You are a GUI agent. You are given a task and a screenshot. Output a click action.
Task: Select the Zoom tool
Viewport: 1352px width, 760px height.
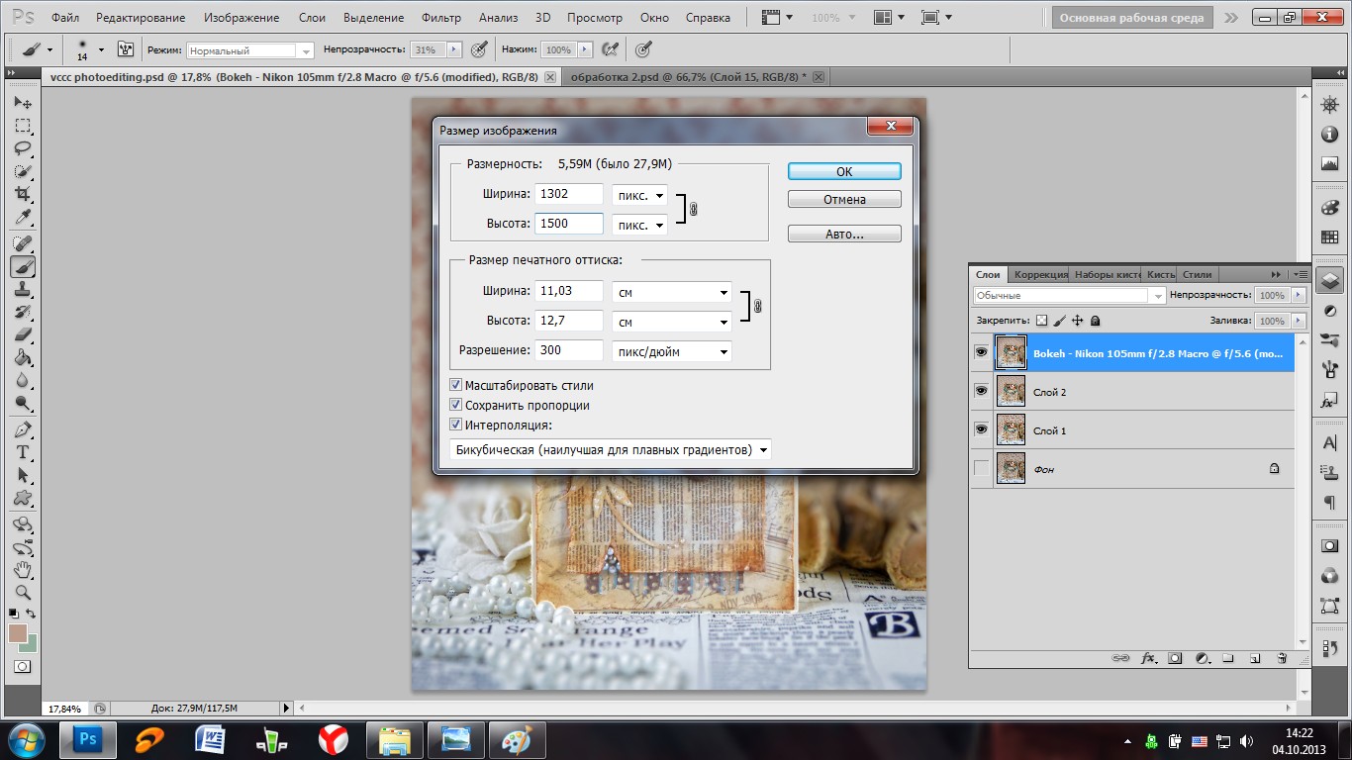[x=23, y=592]
